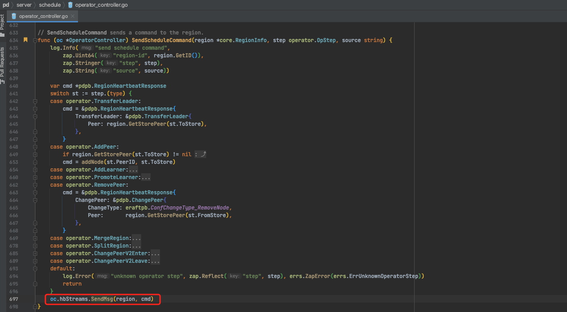
Task: Close the operator_controller.go editor tab
Action: [73, 16]
